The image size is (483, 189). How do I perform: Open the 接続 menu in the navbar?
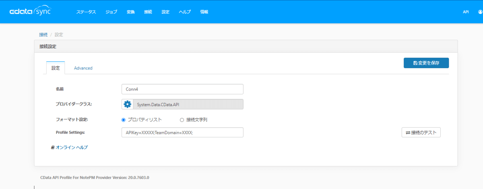coord(148,12)
